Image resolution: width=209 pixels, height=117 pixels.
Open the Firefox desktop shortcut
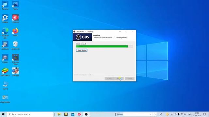click(15, 32)
